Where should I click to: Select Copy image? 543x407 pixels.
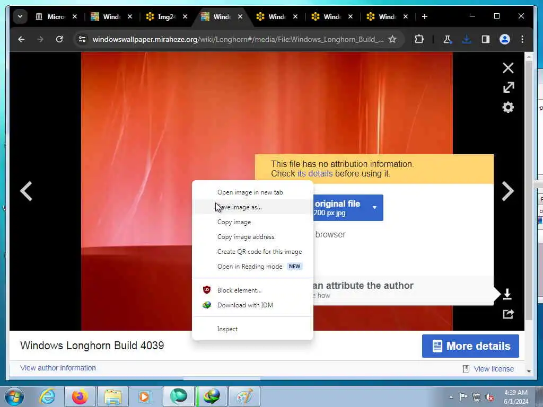pyautogui.click(x=252, y=222)
